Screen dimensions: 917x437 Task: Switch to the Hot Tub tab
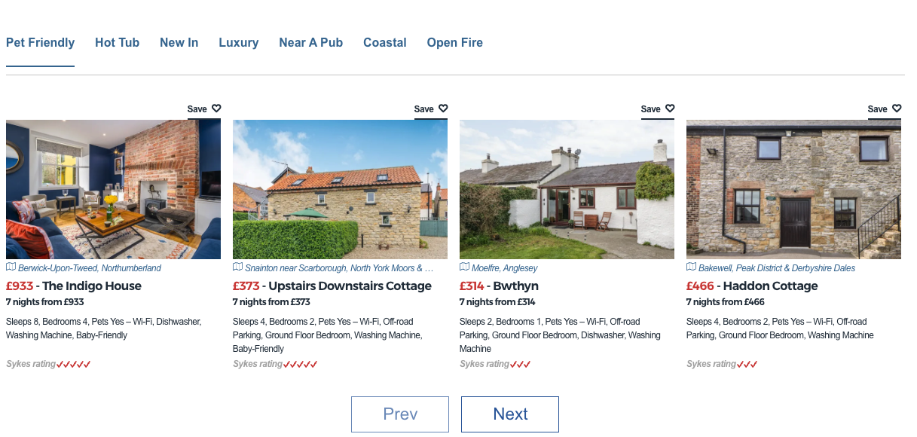[x=117, y=43]
